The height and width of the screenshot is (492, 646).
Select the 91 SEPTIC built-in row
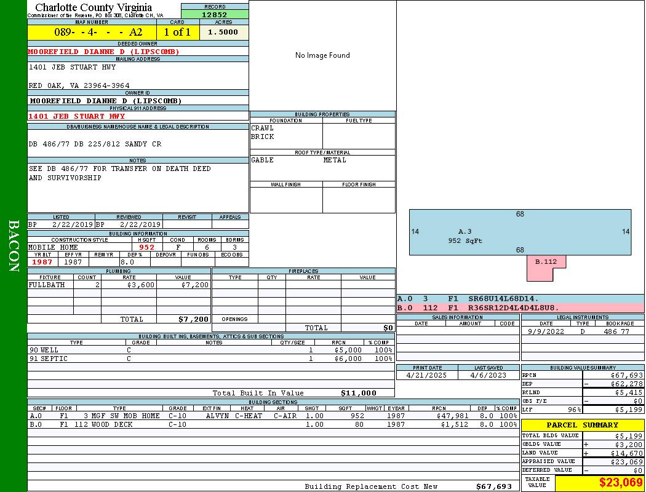[210, 359]
